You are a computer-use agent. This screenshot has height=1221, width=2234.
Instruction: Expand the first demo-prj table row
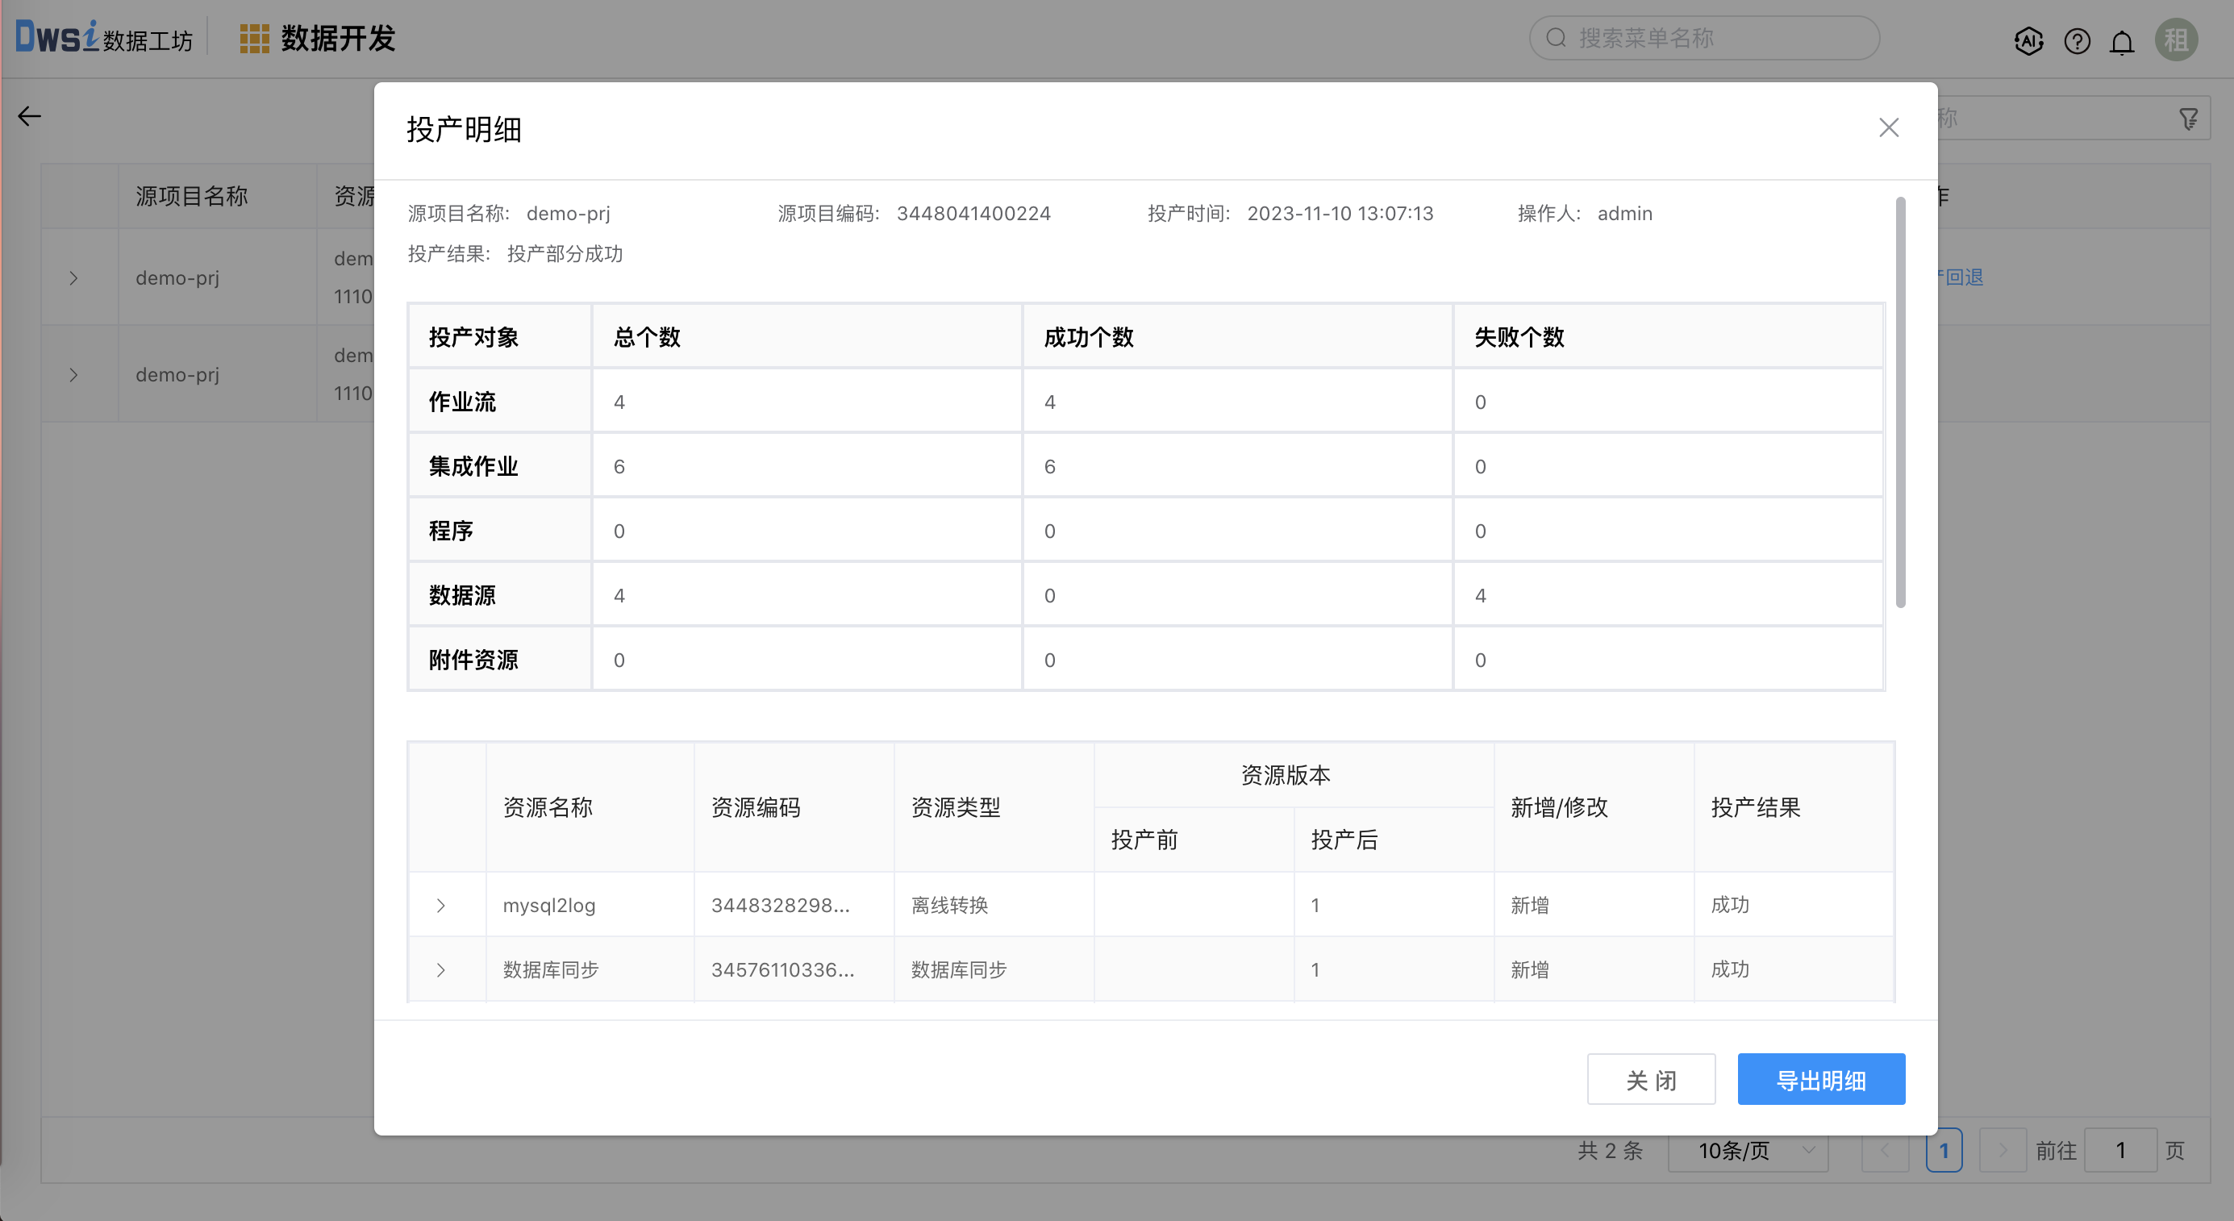(x=73, y=278)
